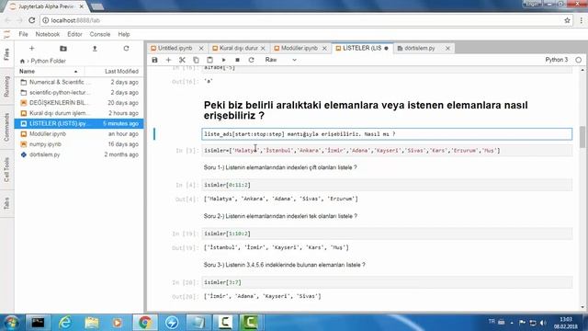Image resolution: width=588 pixels, height=331 pixels.
Task: Insert a cell below using plus icon
Action: pyautogui.click(x=168, y=60)
